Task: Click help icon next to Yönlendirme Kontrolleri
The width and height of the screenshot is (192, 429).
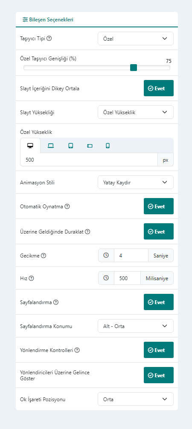Action: coord(77,350)
